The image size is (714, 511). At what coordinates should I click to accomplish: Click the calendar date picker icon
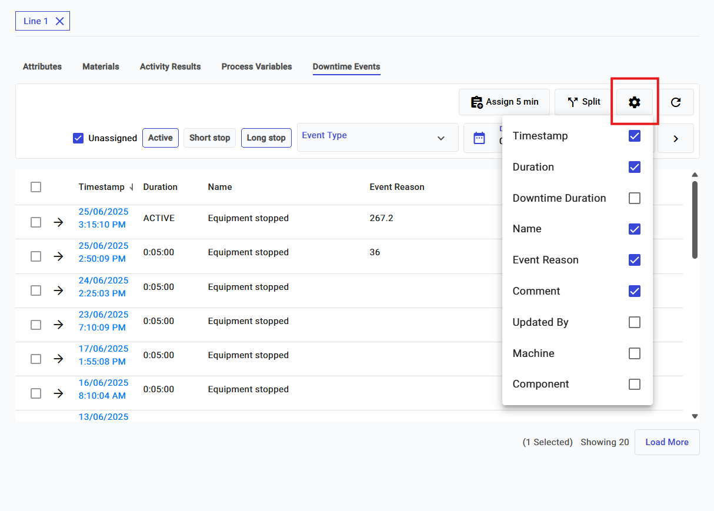[479, 138]
